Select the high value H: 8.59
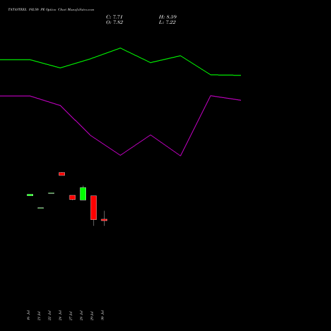The image size is (331, 331). click(167, 17)
